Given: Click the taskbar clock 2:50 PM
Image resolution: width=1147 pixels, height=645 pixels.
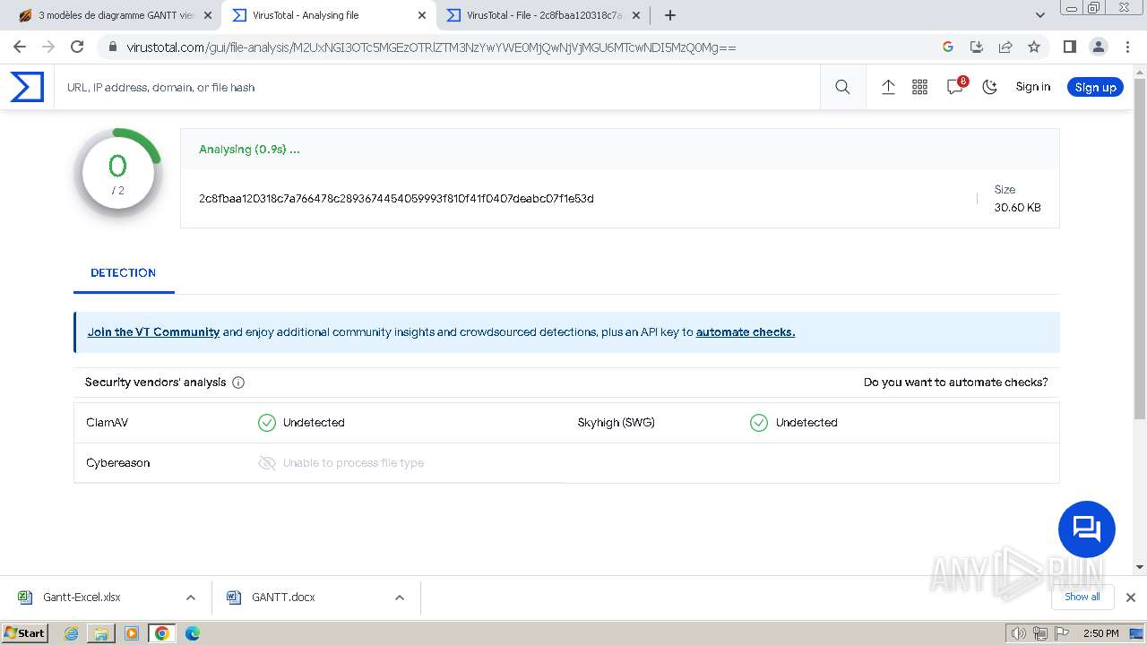Looking at the screenshot, I should click(1100, 633).
